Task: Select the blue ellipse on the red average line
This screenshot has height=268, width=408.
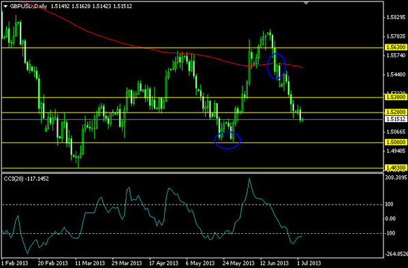Action: pos(277,66)
